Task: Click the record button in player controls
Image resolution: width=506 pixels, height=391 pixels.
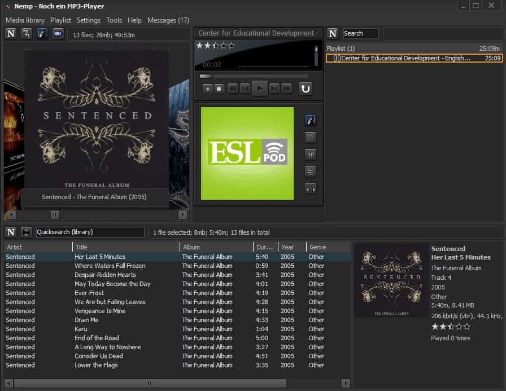Action: click(x=207, y=88)
